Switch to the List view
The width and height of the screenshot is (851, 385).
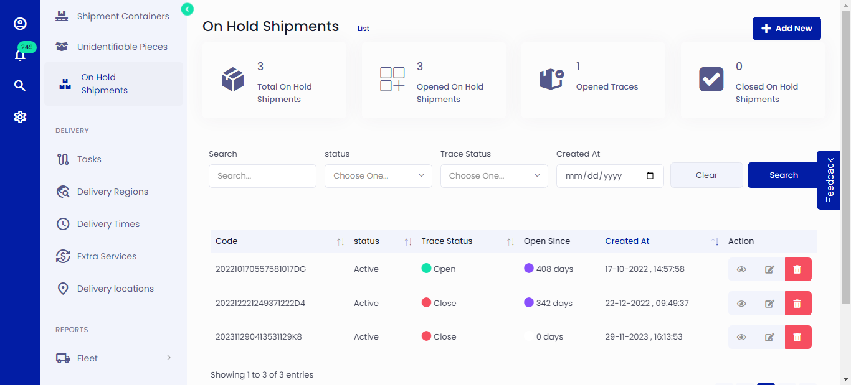coord(363,28)
